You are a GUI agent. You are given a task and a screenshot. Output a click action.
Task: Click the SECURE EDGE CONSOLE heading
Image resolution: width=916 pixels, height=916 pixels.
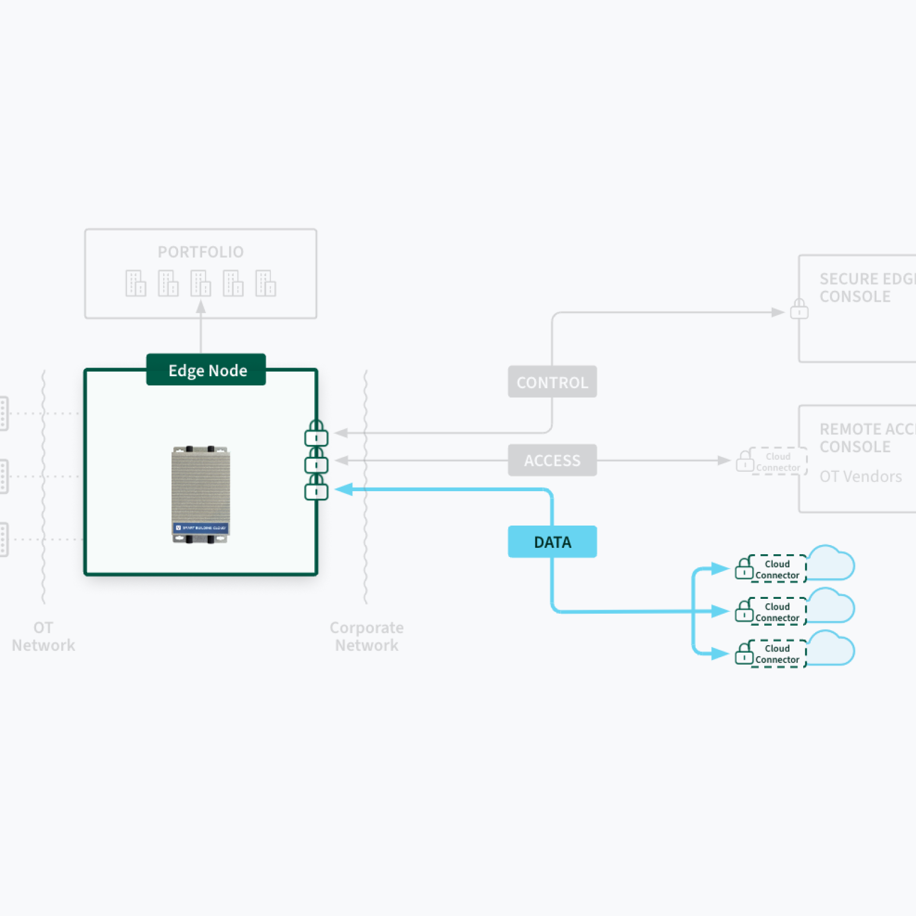[x=867, y=287]
